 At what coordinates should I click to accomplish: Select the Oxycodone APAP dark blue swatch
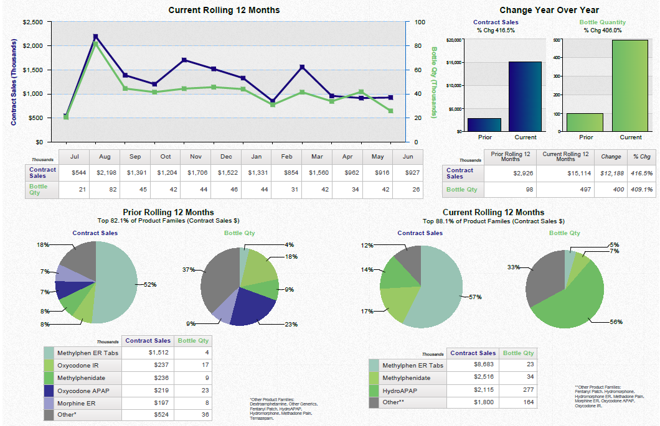pos(49,391)
